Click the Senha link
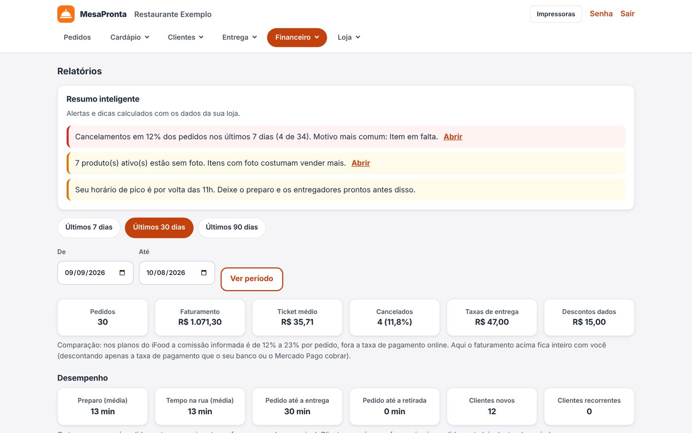Screen dimensions: 692x433 (601, 14)
